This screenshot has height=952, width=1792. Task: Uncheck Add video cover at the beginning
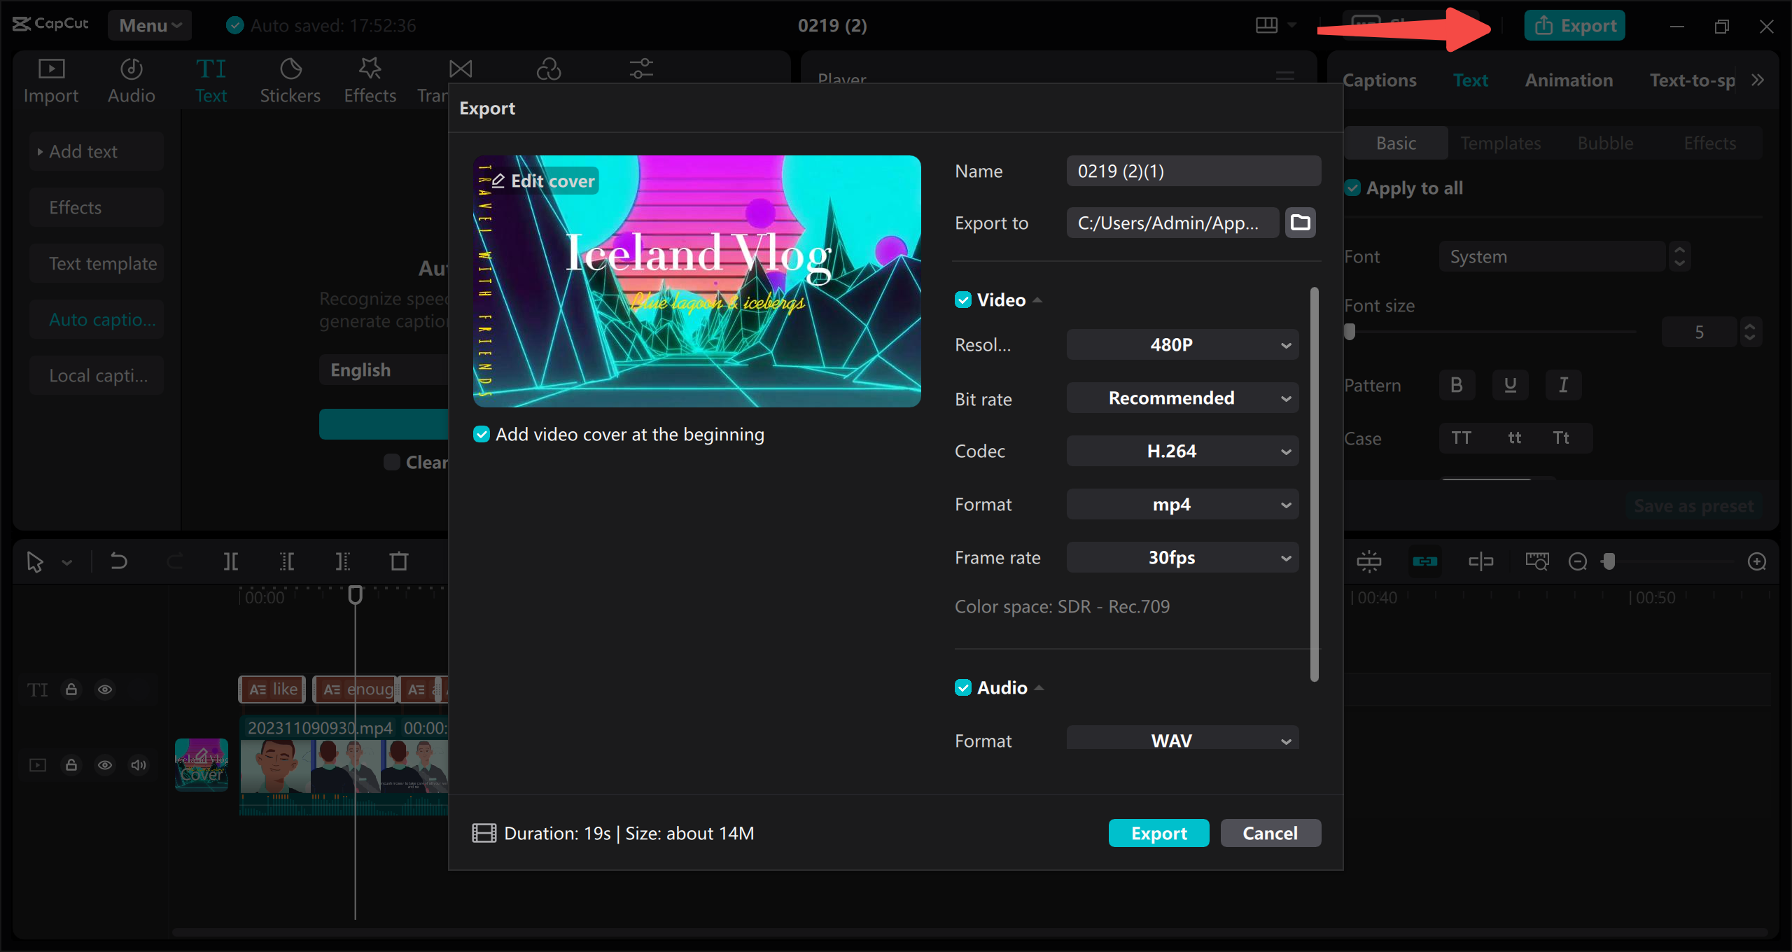point(482,434)
